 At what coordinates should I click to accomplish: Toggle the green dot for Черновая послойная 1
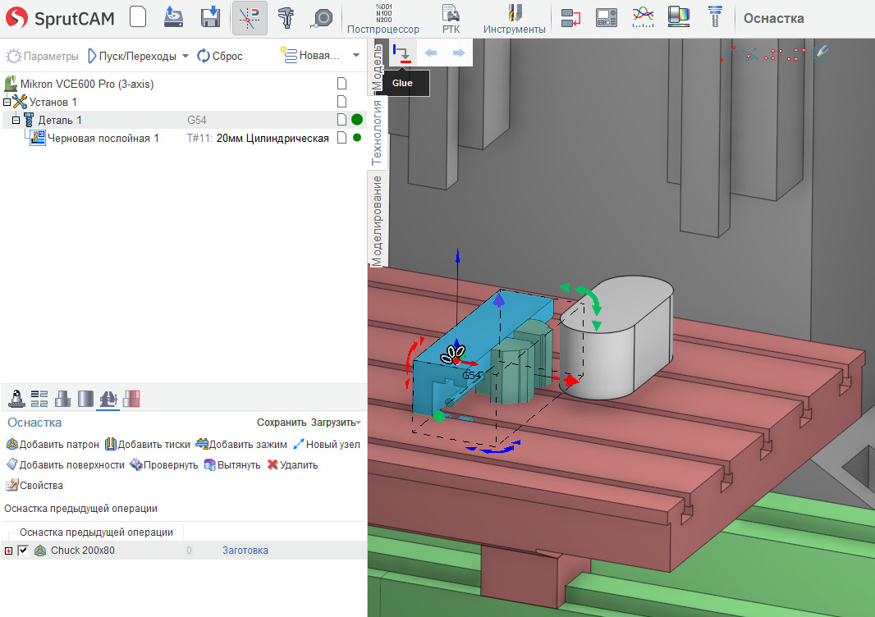357,138
